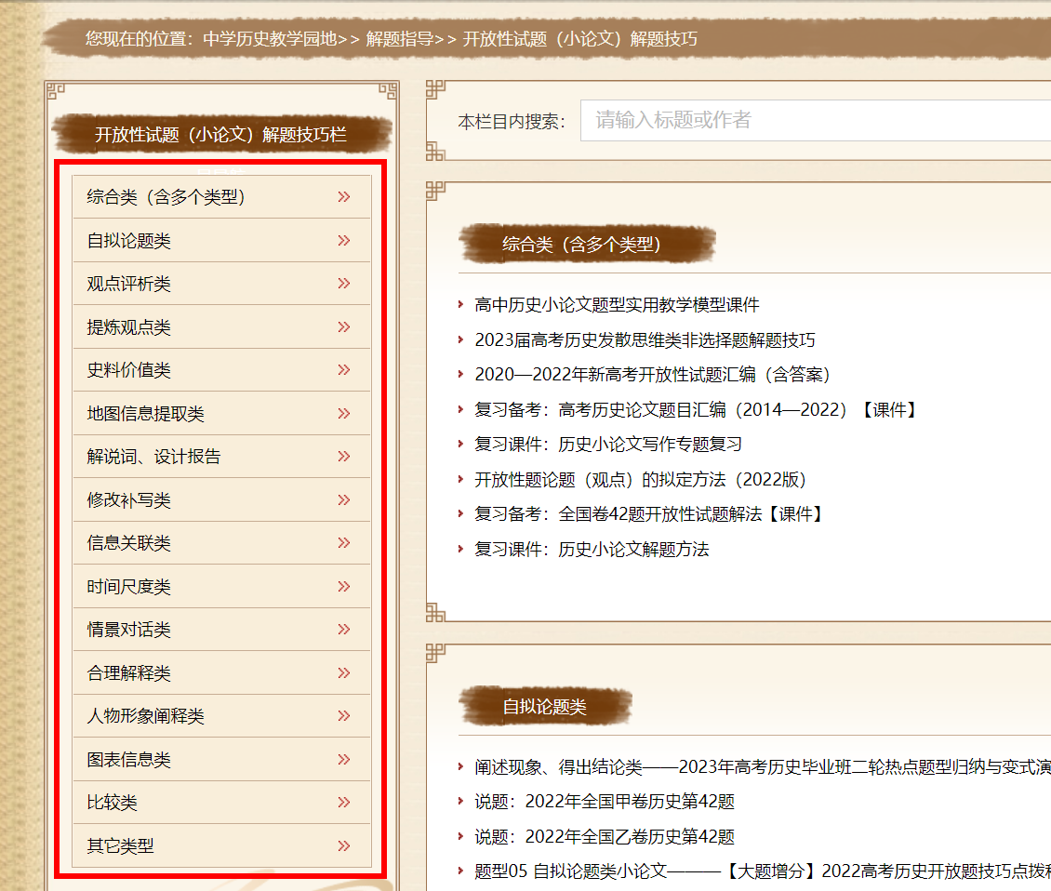Click the chevron icon beside 地图信息提取类
Image resolution: width=1051 pixels, height=891 pixels.
(x=344, y=414)
